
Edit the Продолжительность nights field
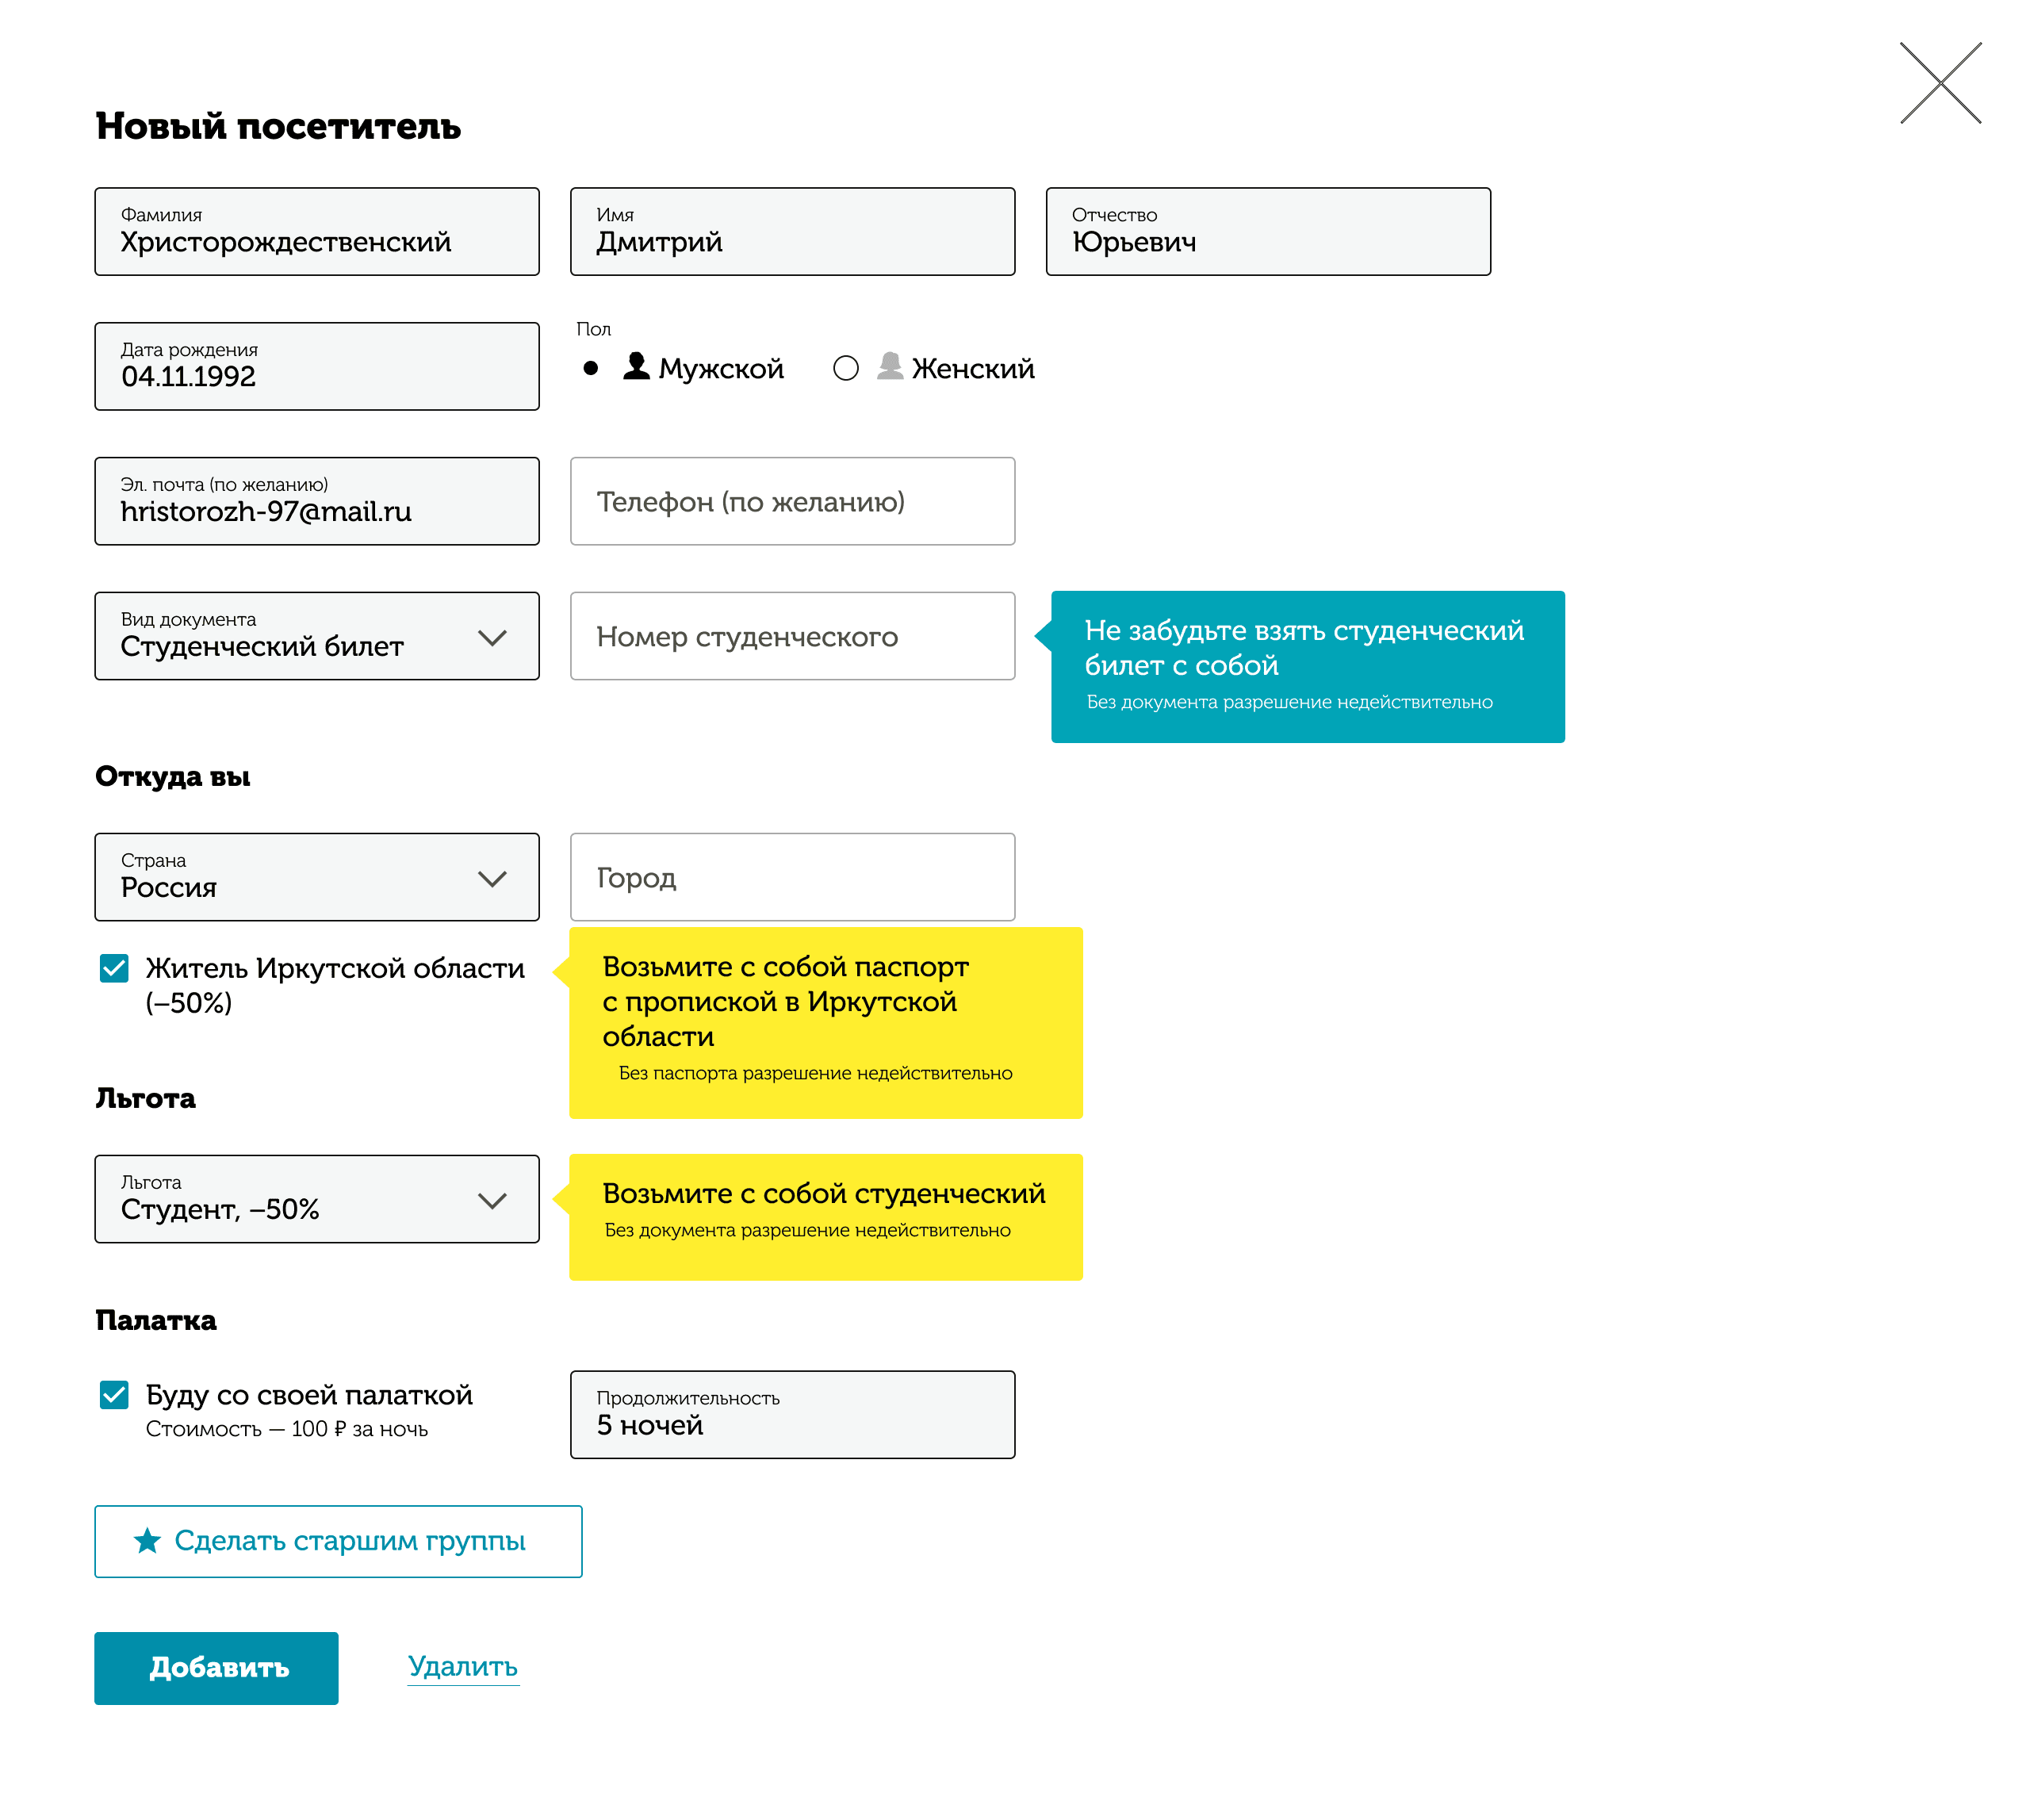[x=792, y=1414]
